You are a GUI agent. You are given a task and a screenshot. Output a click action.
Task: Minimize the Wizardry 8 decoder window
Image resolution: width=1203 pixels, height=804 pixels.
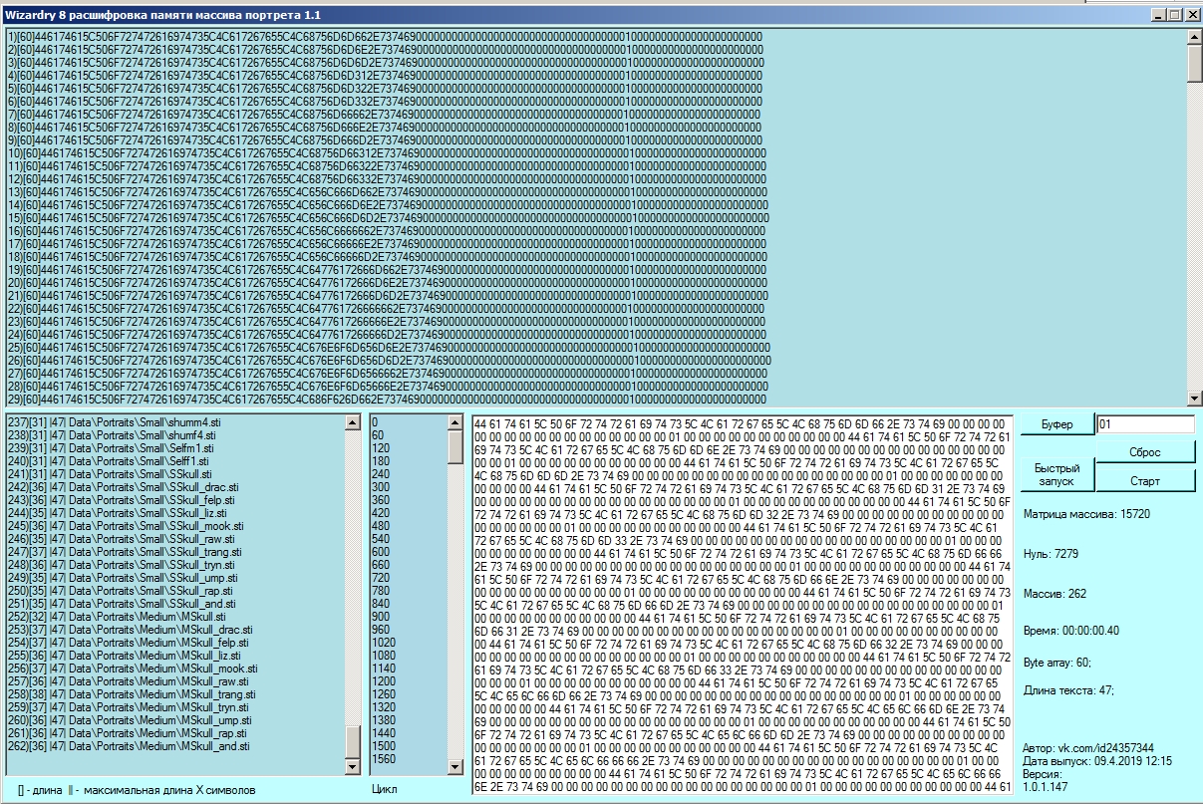coord(1158,15)
